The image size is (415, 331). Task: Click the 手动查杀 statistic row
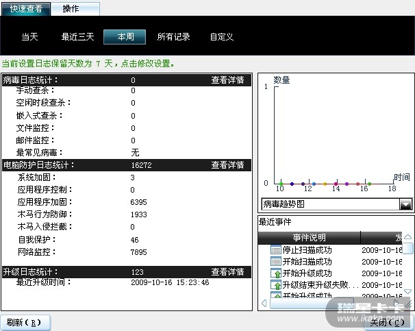pos(127,90)
